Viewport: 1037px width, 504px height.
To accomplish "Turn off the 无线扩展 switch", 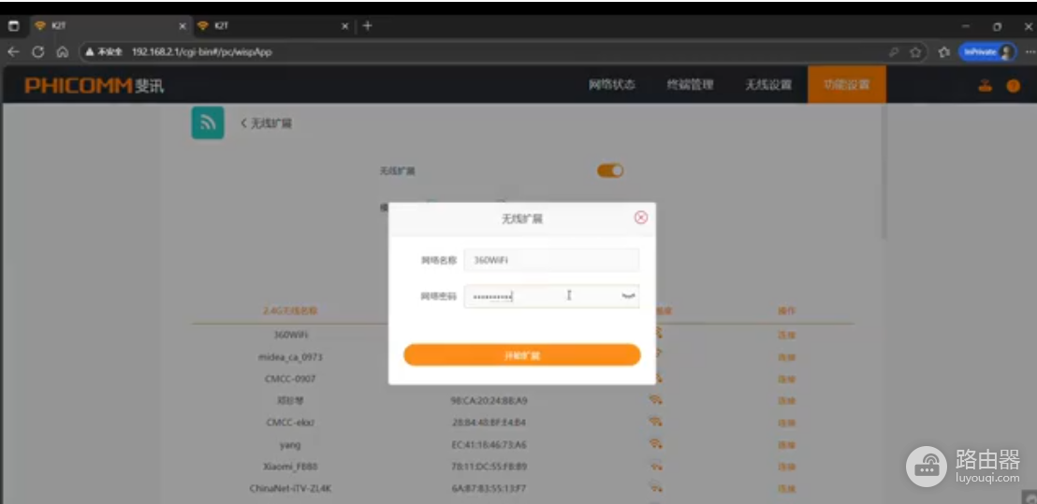I will [x=610, y=171].
